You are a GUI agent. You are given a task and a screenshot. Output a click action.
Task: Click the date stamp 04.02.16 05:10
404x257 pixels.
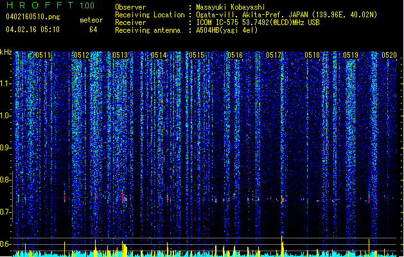[x=33, y=30]
